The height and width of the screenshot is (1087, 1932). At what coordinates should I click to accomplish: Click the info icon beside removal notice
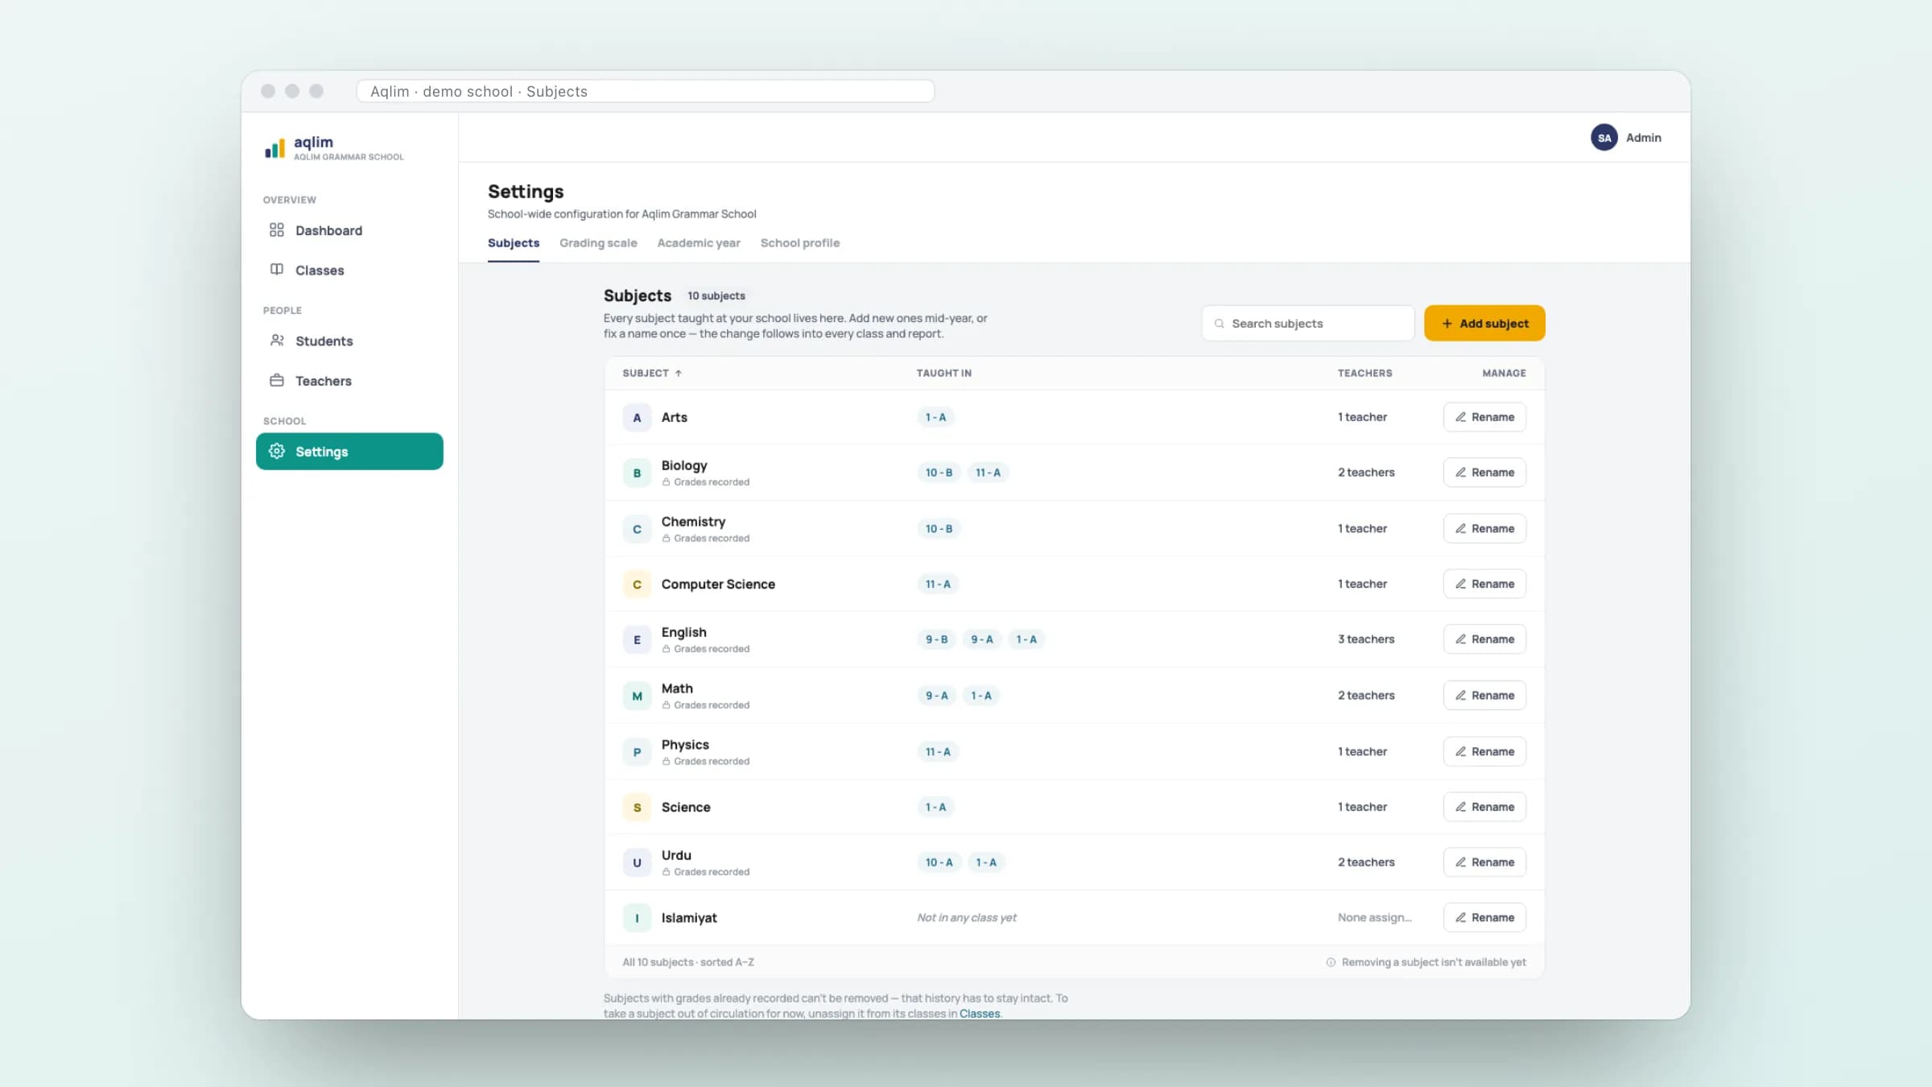click(x=1331, y=962)
